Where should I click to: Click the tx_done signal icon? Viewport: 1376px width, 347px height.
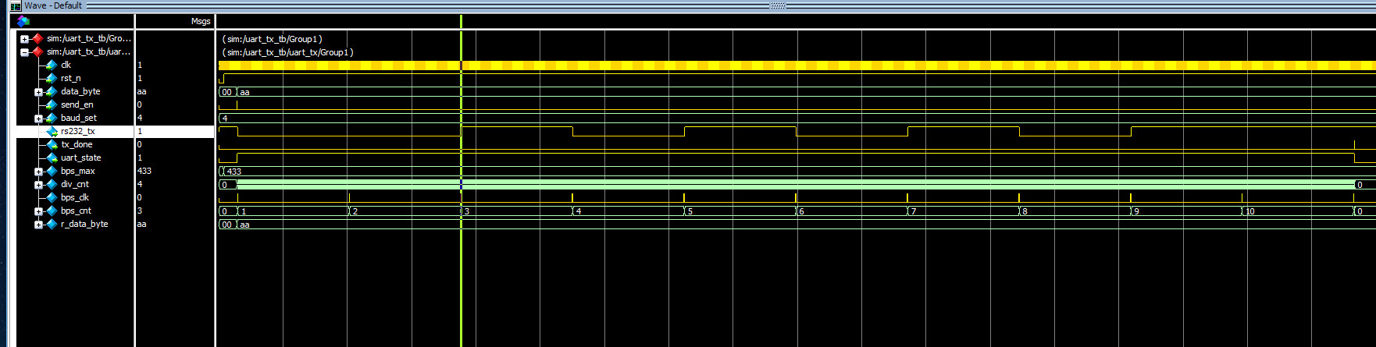click(x=52, y=144)
